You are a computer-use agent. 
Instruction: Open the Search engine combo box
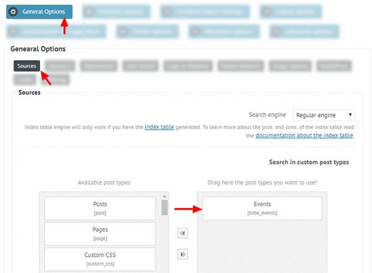click(x=324, y=115)
